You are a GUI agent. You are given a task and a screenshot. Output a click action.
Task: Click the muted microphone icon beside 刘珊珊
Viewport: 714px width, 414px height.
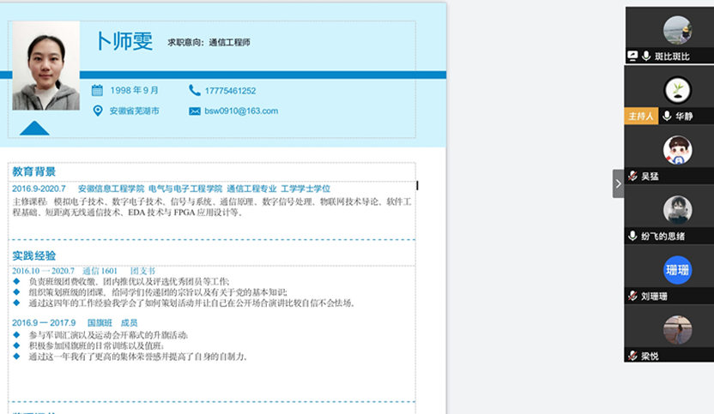tap(632, 296)
